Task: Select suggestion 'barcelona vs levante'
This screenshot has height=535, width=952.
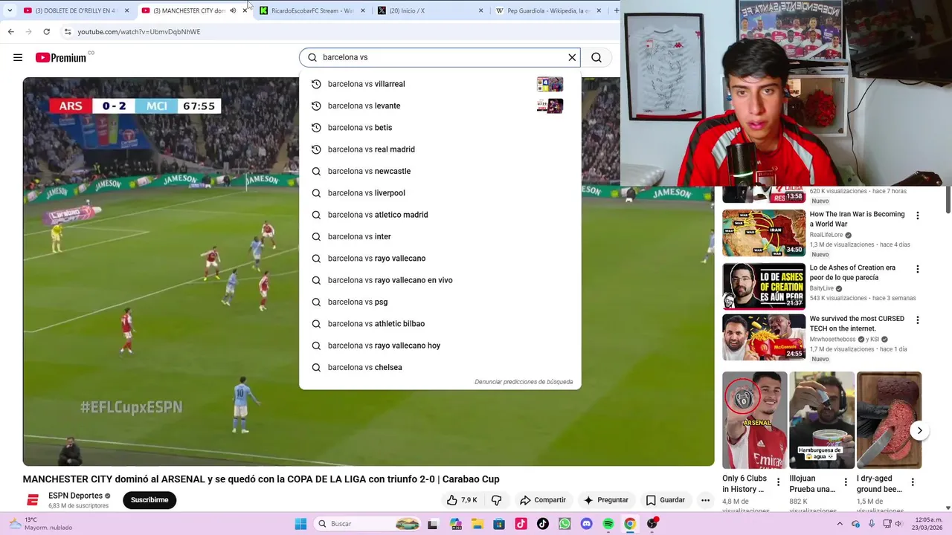Action: tap(440, 106)
